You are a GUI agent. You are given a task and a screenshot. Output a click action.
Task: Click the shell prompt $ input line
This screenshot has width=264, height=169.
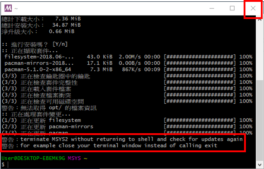coord(128,164)
